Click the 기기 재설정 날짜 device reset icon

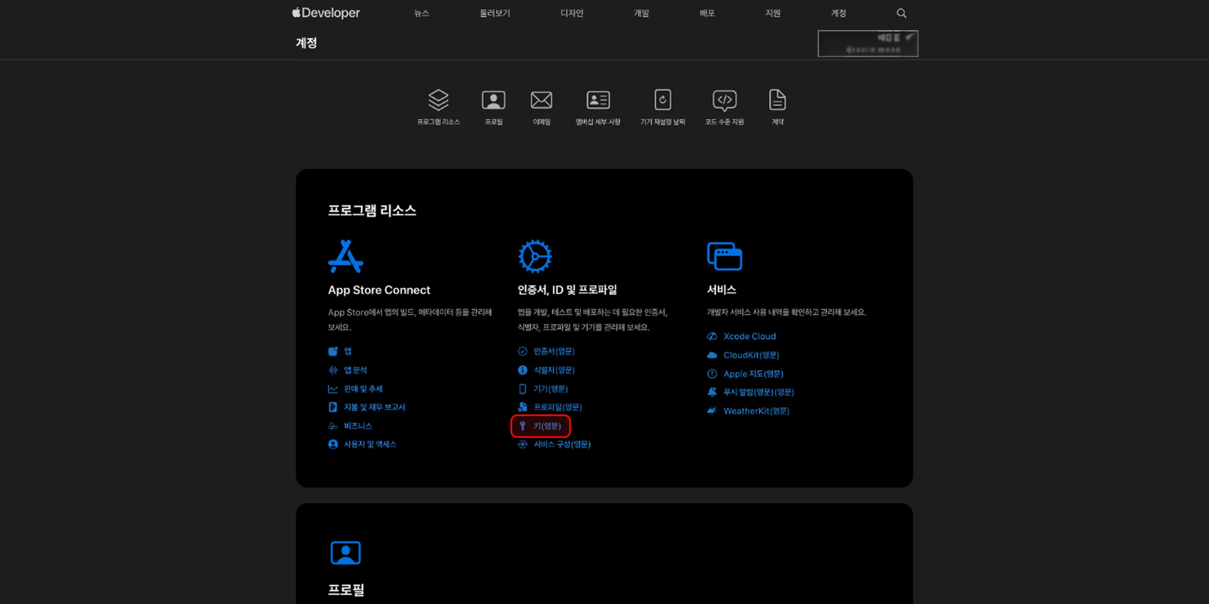pyautogui.click(x=663, y=99)
